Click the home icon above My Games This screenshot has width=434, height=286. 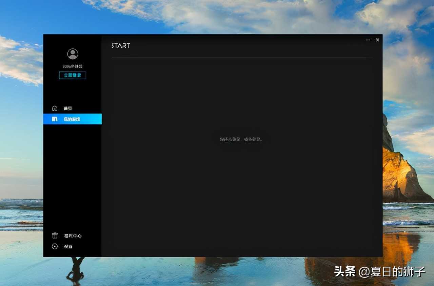point(55,108)
